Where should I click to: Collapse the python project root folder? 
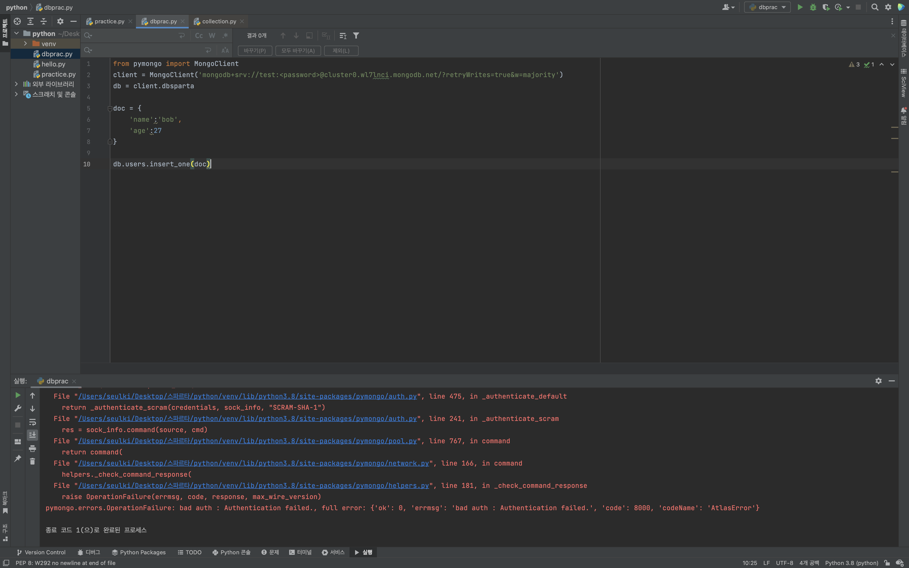pyautogui.click(x=16, y=33)
